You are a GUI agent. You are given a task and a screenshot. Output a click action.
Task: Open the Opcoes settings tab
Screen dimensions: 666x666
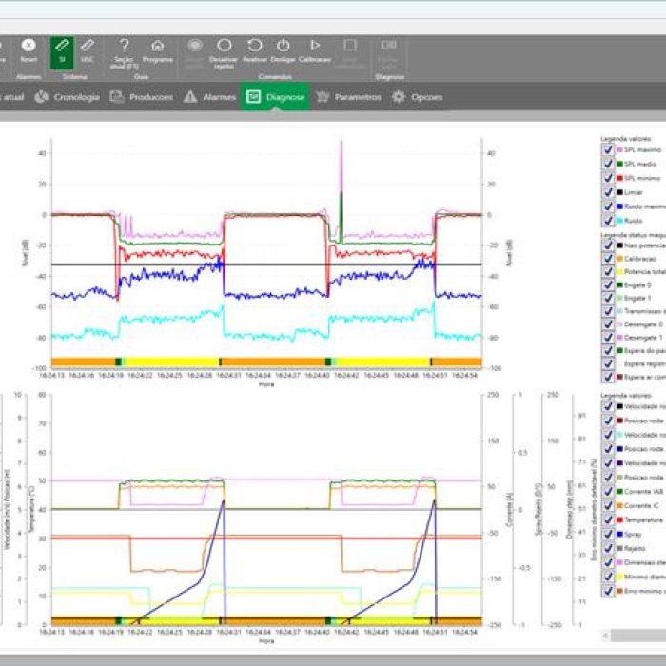click(x=417, y=96)
